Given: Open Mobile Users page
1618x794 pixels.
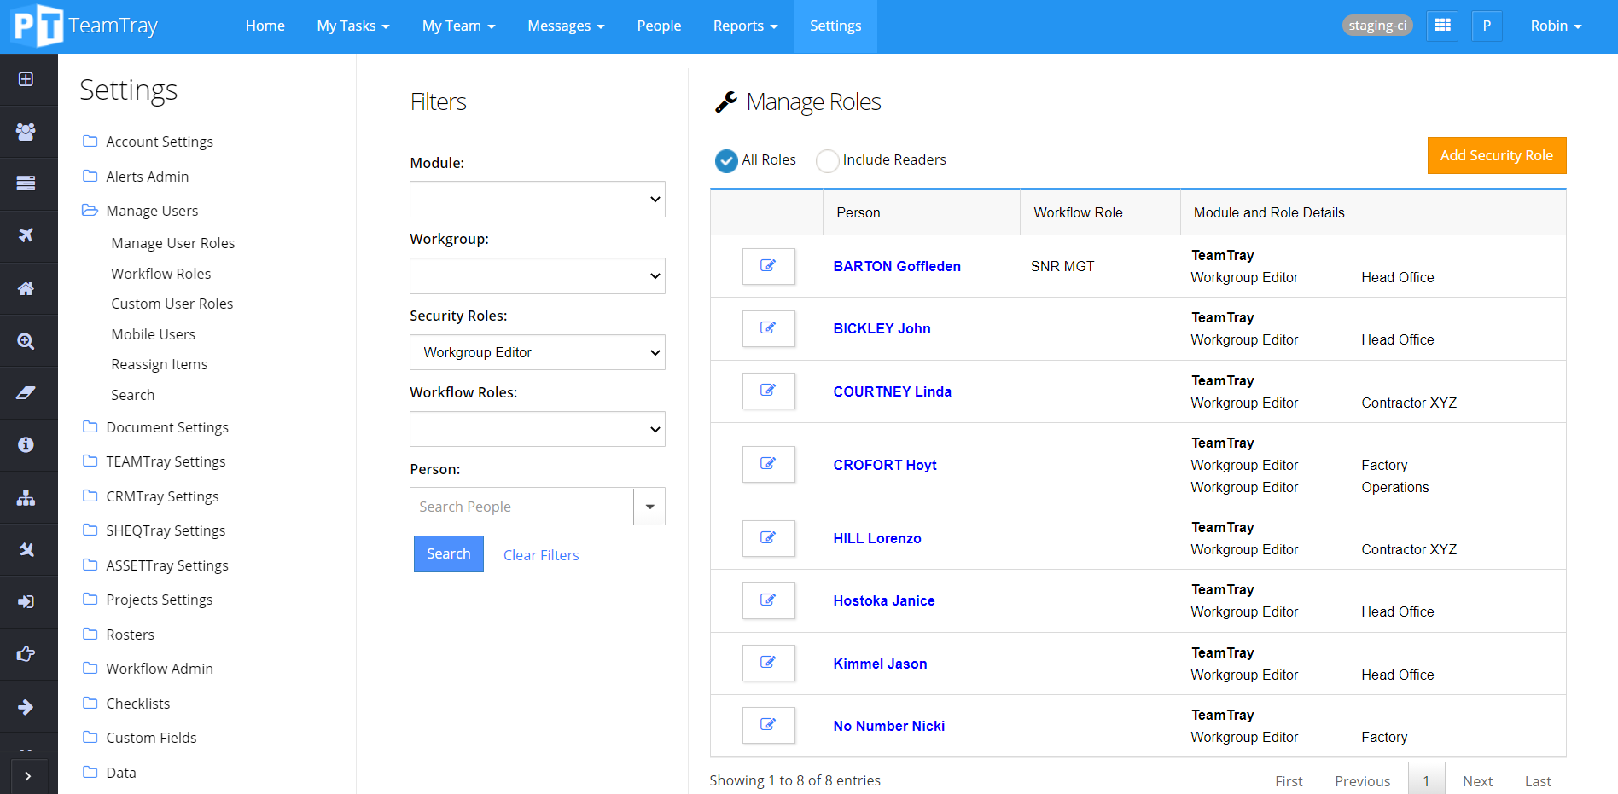Looking at the screenshot, I should 154,334.
